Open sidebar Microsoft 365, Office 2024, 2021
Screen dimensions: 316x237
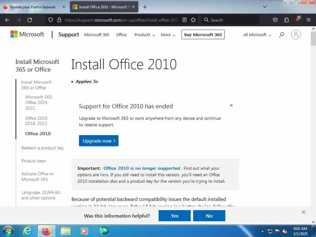(x=39, y=102)
